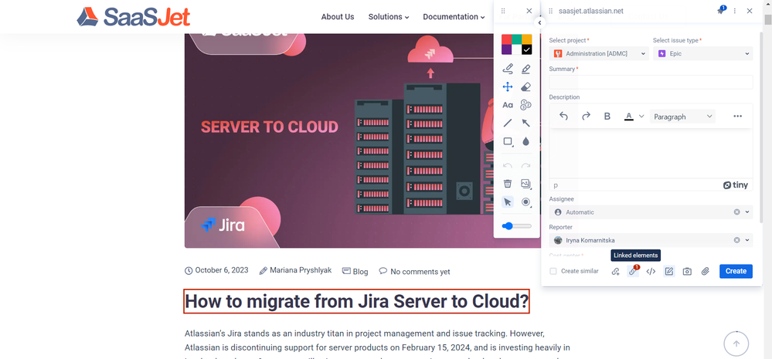Clear the Assignee Automatic value

point(737,212)
